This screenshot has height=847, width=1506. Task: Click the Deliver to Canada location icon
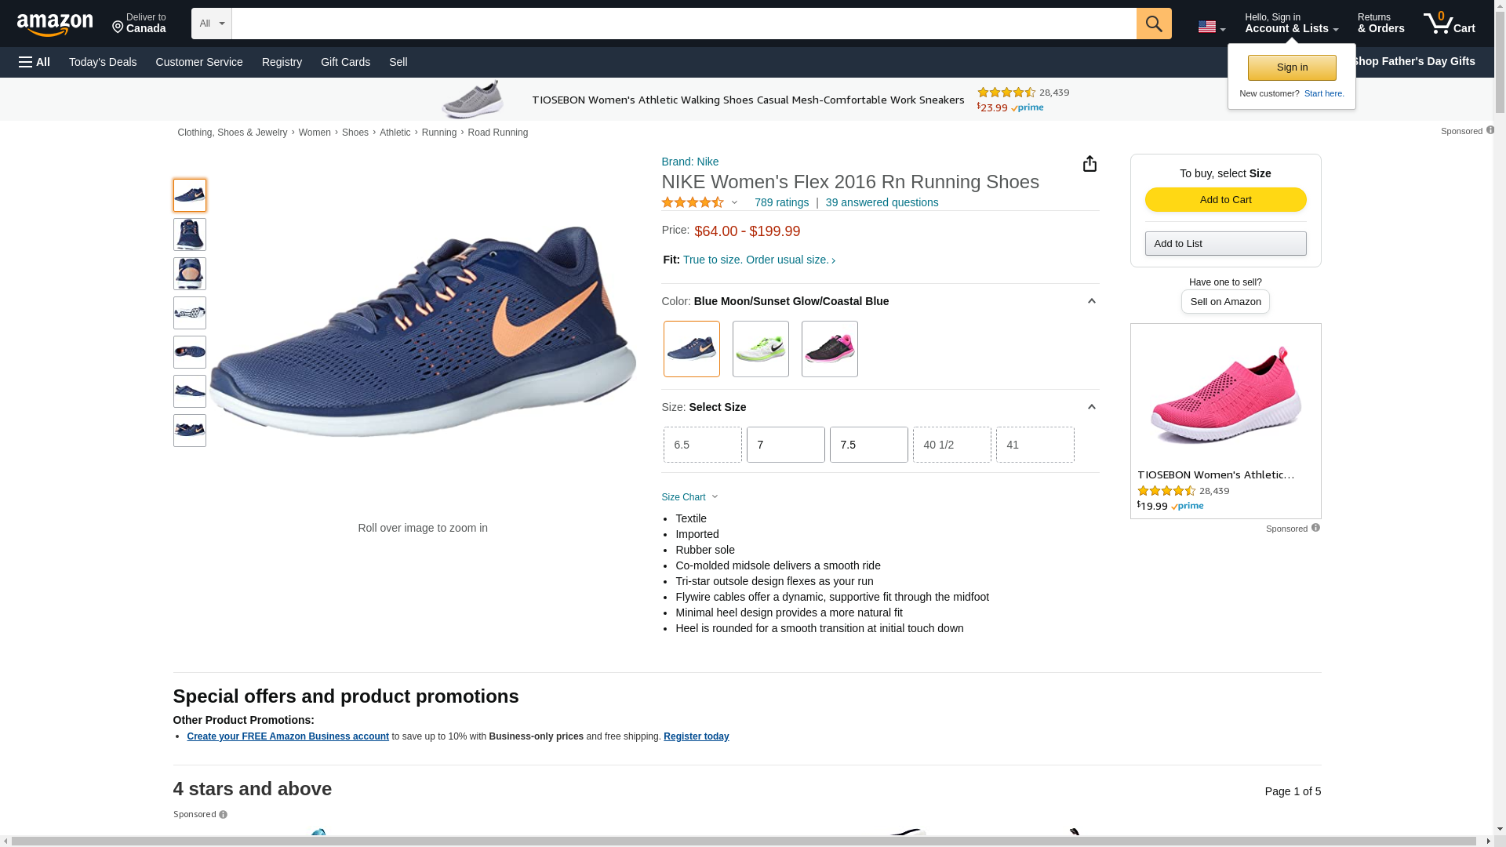(118, 27)
